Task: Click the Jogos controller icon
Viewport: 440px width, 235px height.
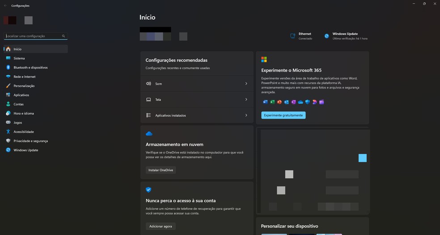Action: coord(8,122)
